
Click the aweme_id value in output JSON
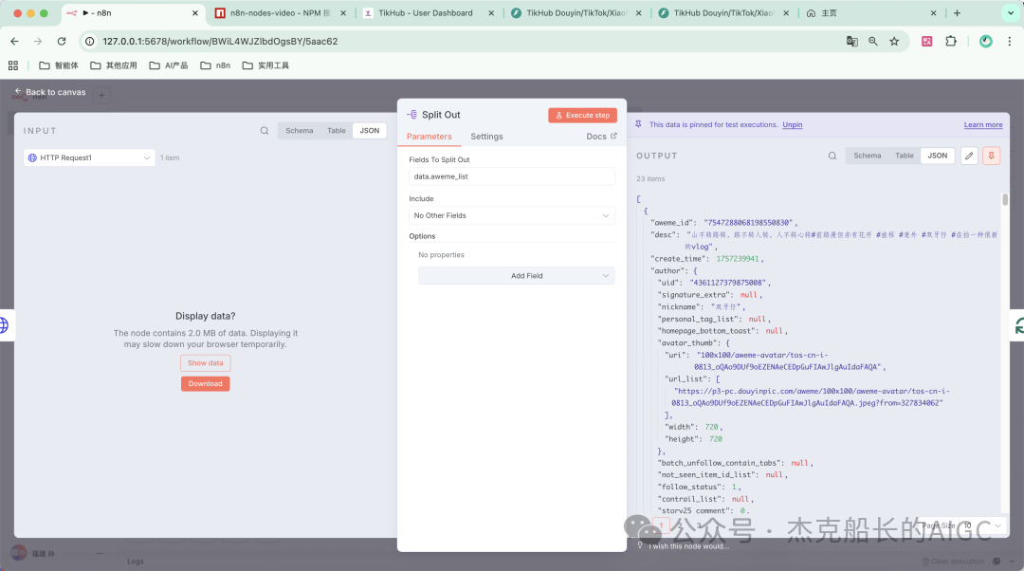coord(747,223)
